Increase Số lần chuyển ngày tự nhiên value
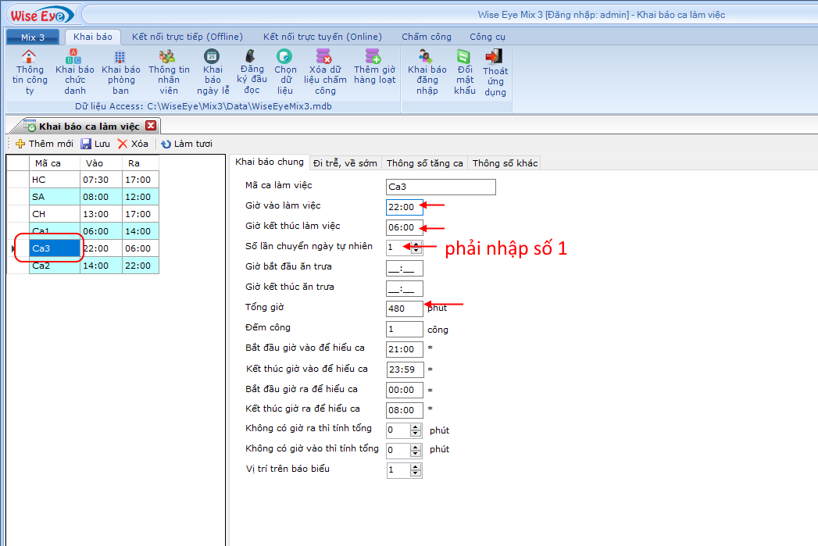818x546 pixels. click(416, 244)
